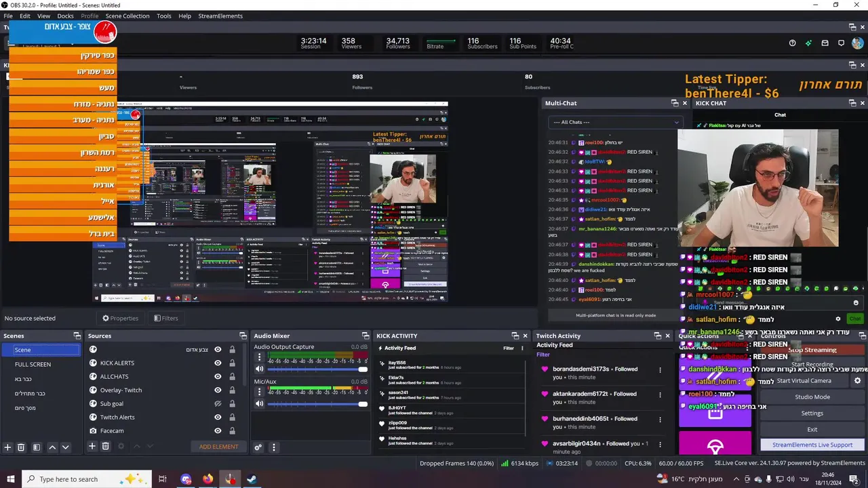Hide the KICK ALERTS source
This screenshot has width=868, height=488.
[x=218, y=363]
